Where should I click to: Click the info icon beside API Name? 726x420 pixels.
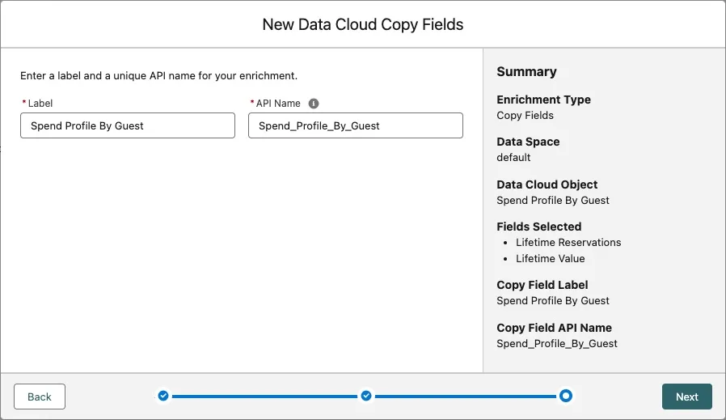pyautogui.click(x=314, y=104)
